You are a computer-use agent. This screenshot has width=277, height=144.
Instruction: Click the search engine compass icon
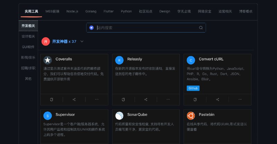(91, 28)
